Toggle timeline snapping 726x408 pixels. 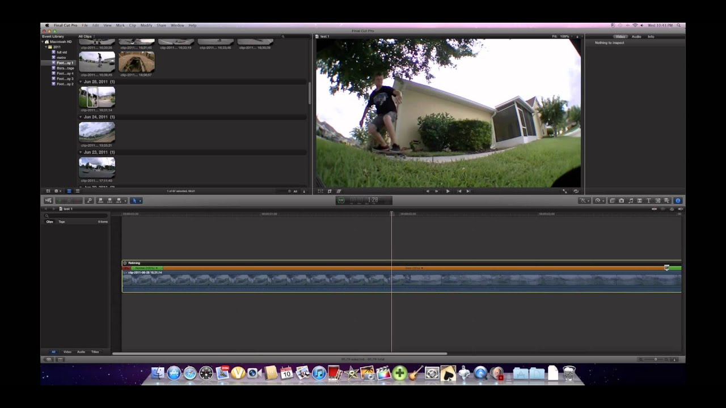pos(681,209)
